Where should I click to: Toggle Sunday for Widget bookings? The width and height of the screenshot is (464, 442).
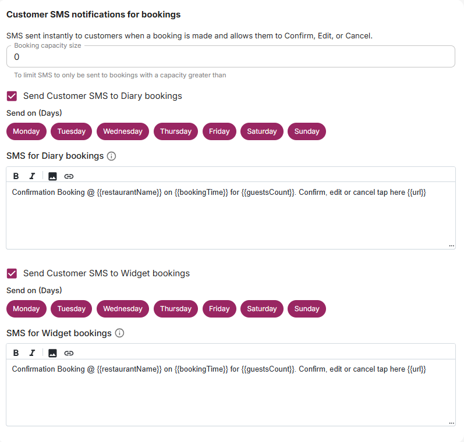pyautogui.click(x=307, y=309)
